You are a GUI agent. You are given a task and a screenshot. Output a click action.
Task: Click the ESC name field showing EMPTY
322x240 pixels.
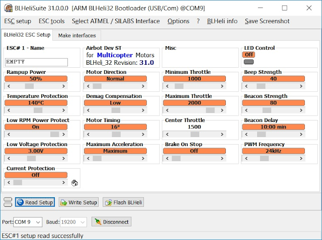[x=36, y=62]
